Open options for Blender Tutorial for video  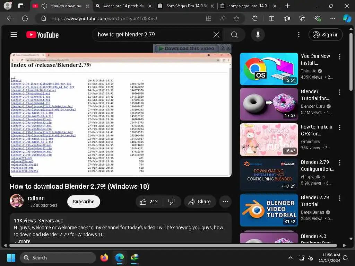click(x=340, y=92)
